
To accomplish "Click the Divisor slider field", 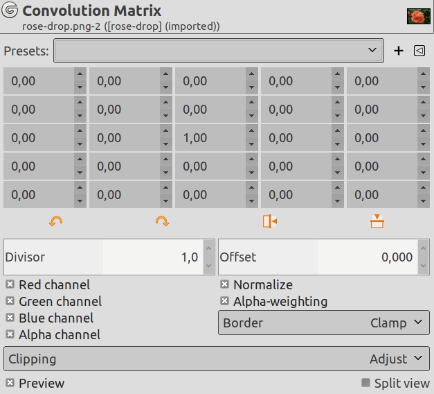I will click(104, 257).
